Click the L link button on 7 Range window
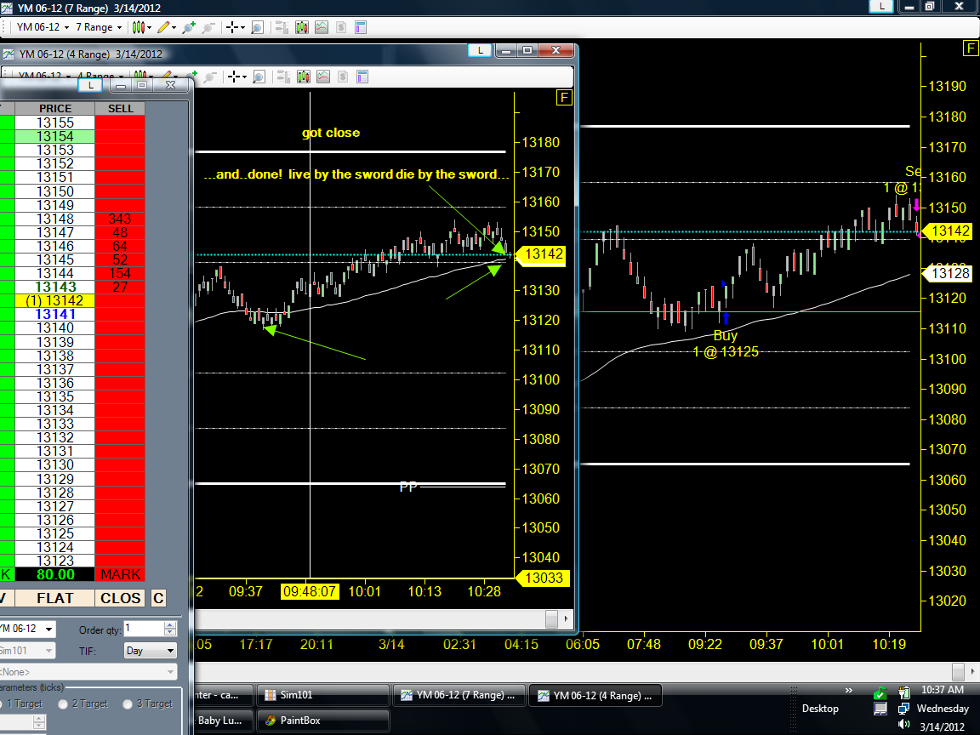The width and height of the screenshot is (980, 735). (x=882, y=6)
